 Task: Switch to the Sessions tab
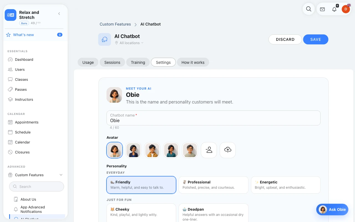[x=112, y=62]
